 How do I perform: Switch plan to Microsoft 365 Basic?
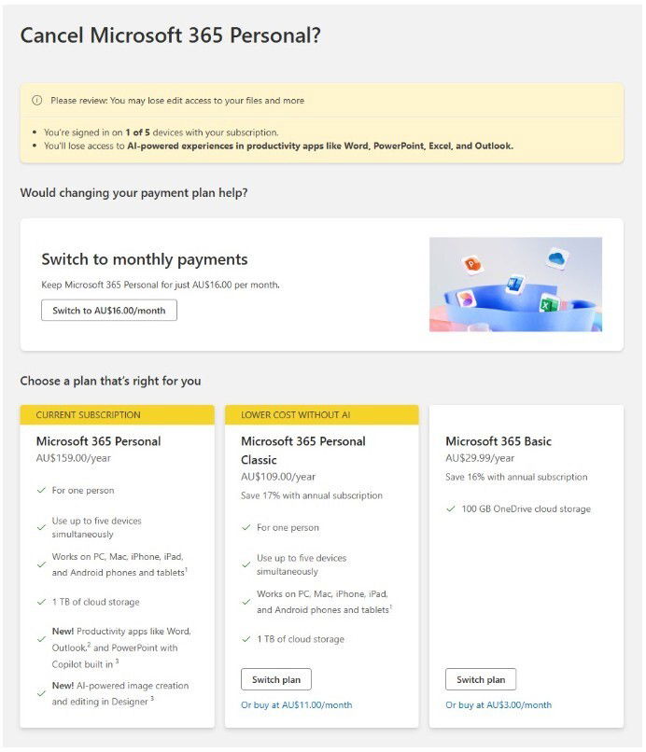point(481,679)
